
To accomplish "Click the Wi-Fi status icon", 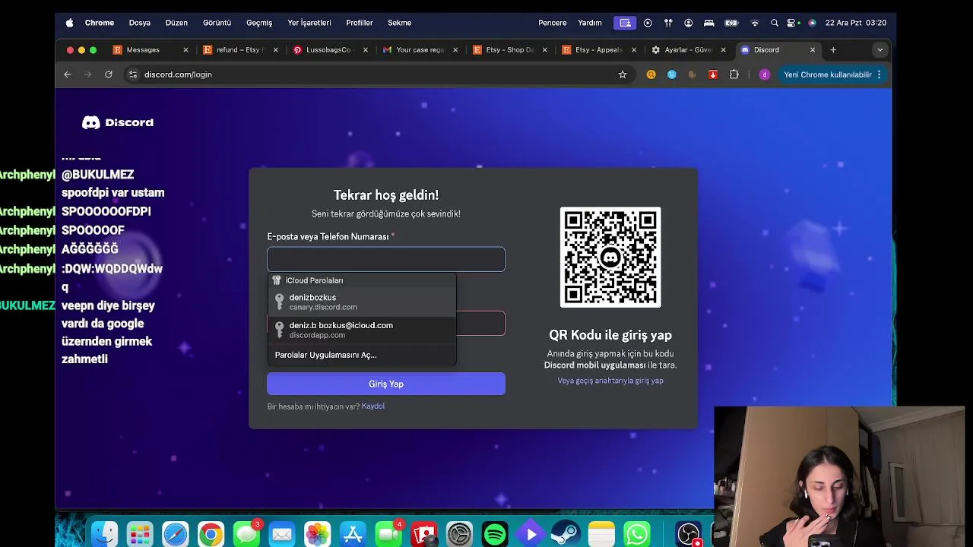I will click(755, 23).
